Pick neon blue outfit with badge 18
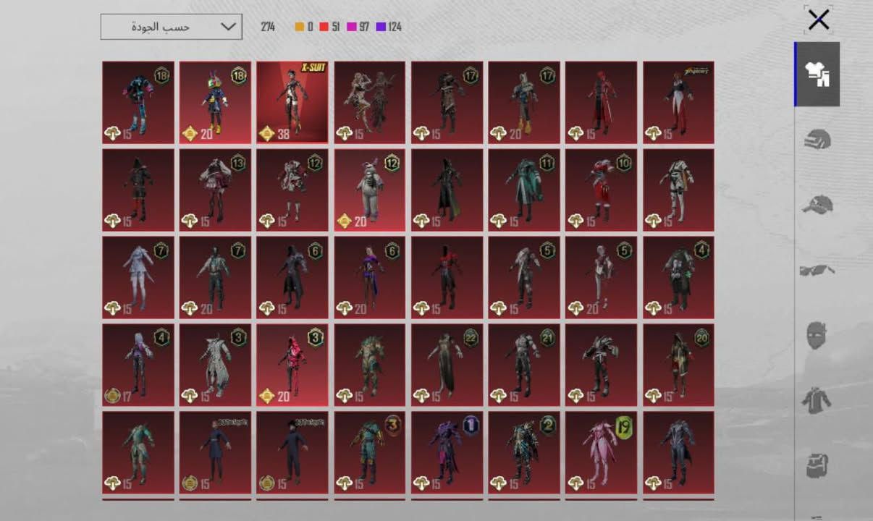Screen dimensions: 873x521 [138, 102]
